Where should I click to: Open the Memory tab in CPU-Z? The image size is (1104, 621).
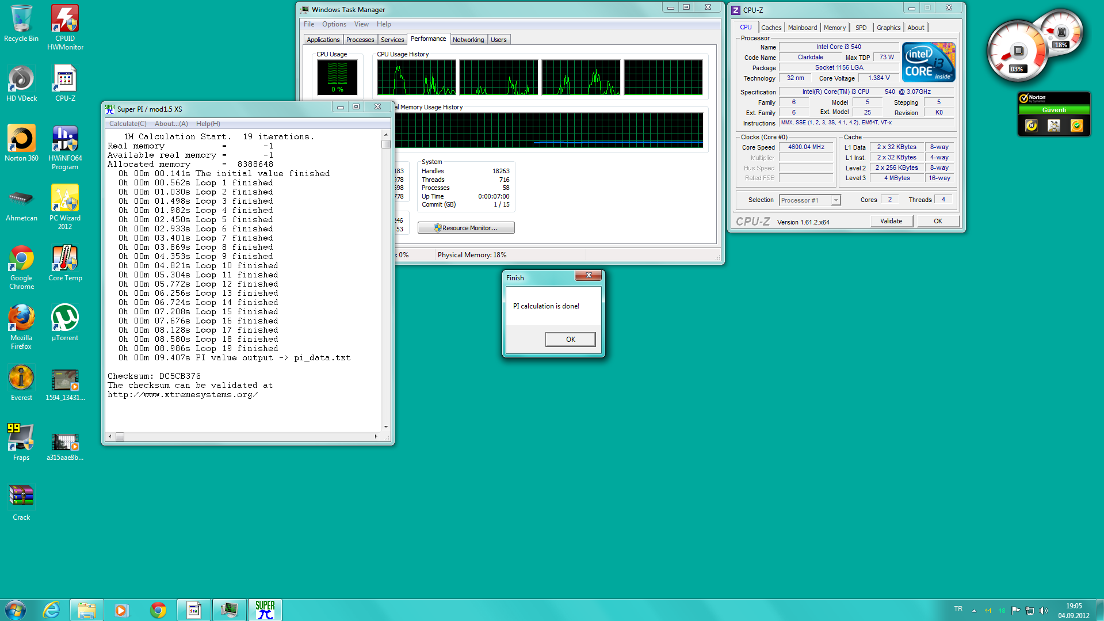(x=835, y=28)
